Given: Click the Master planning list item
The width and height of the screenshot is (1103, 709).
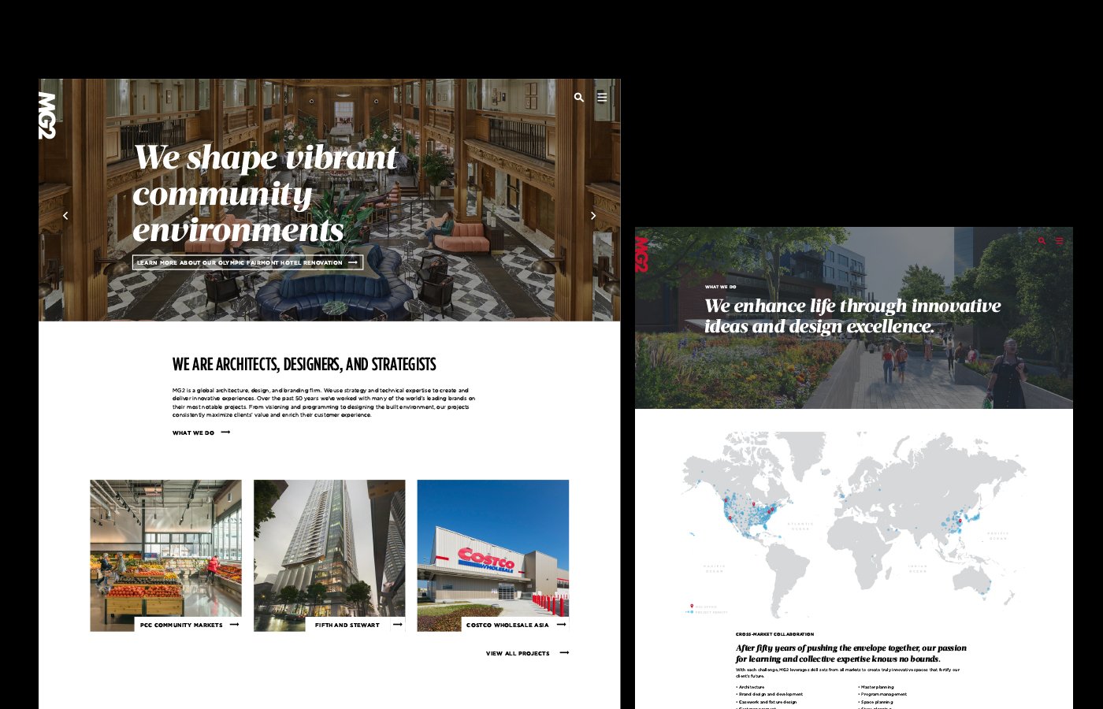Looking at the screenshot, I should 876,687.
